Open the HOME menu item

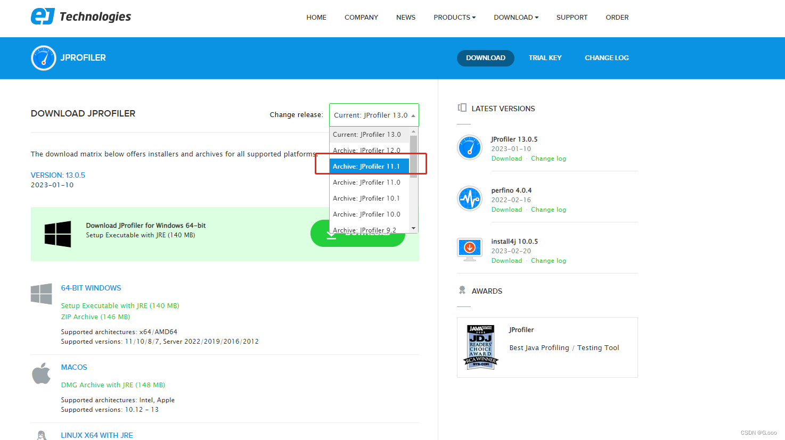[x=316, y=18]
